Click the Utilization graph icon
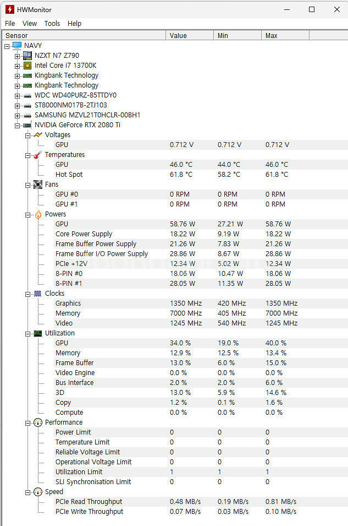 [37, 333]
